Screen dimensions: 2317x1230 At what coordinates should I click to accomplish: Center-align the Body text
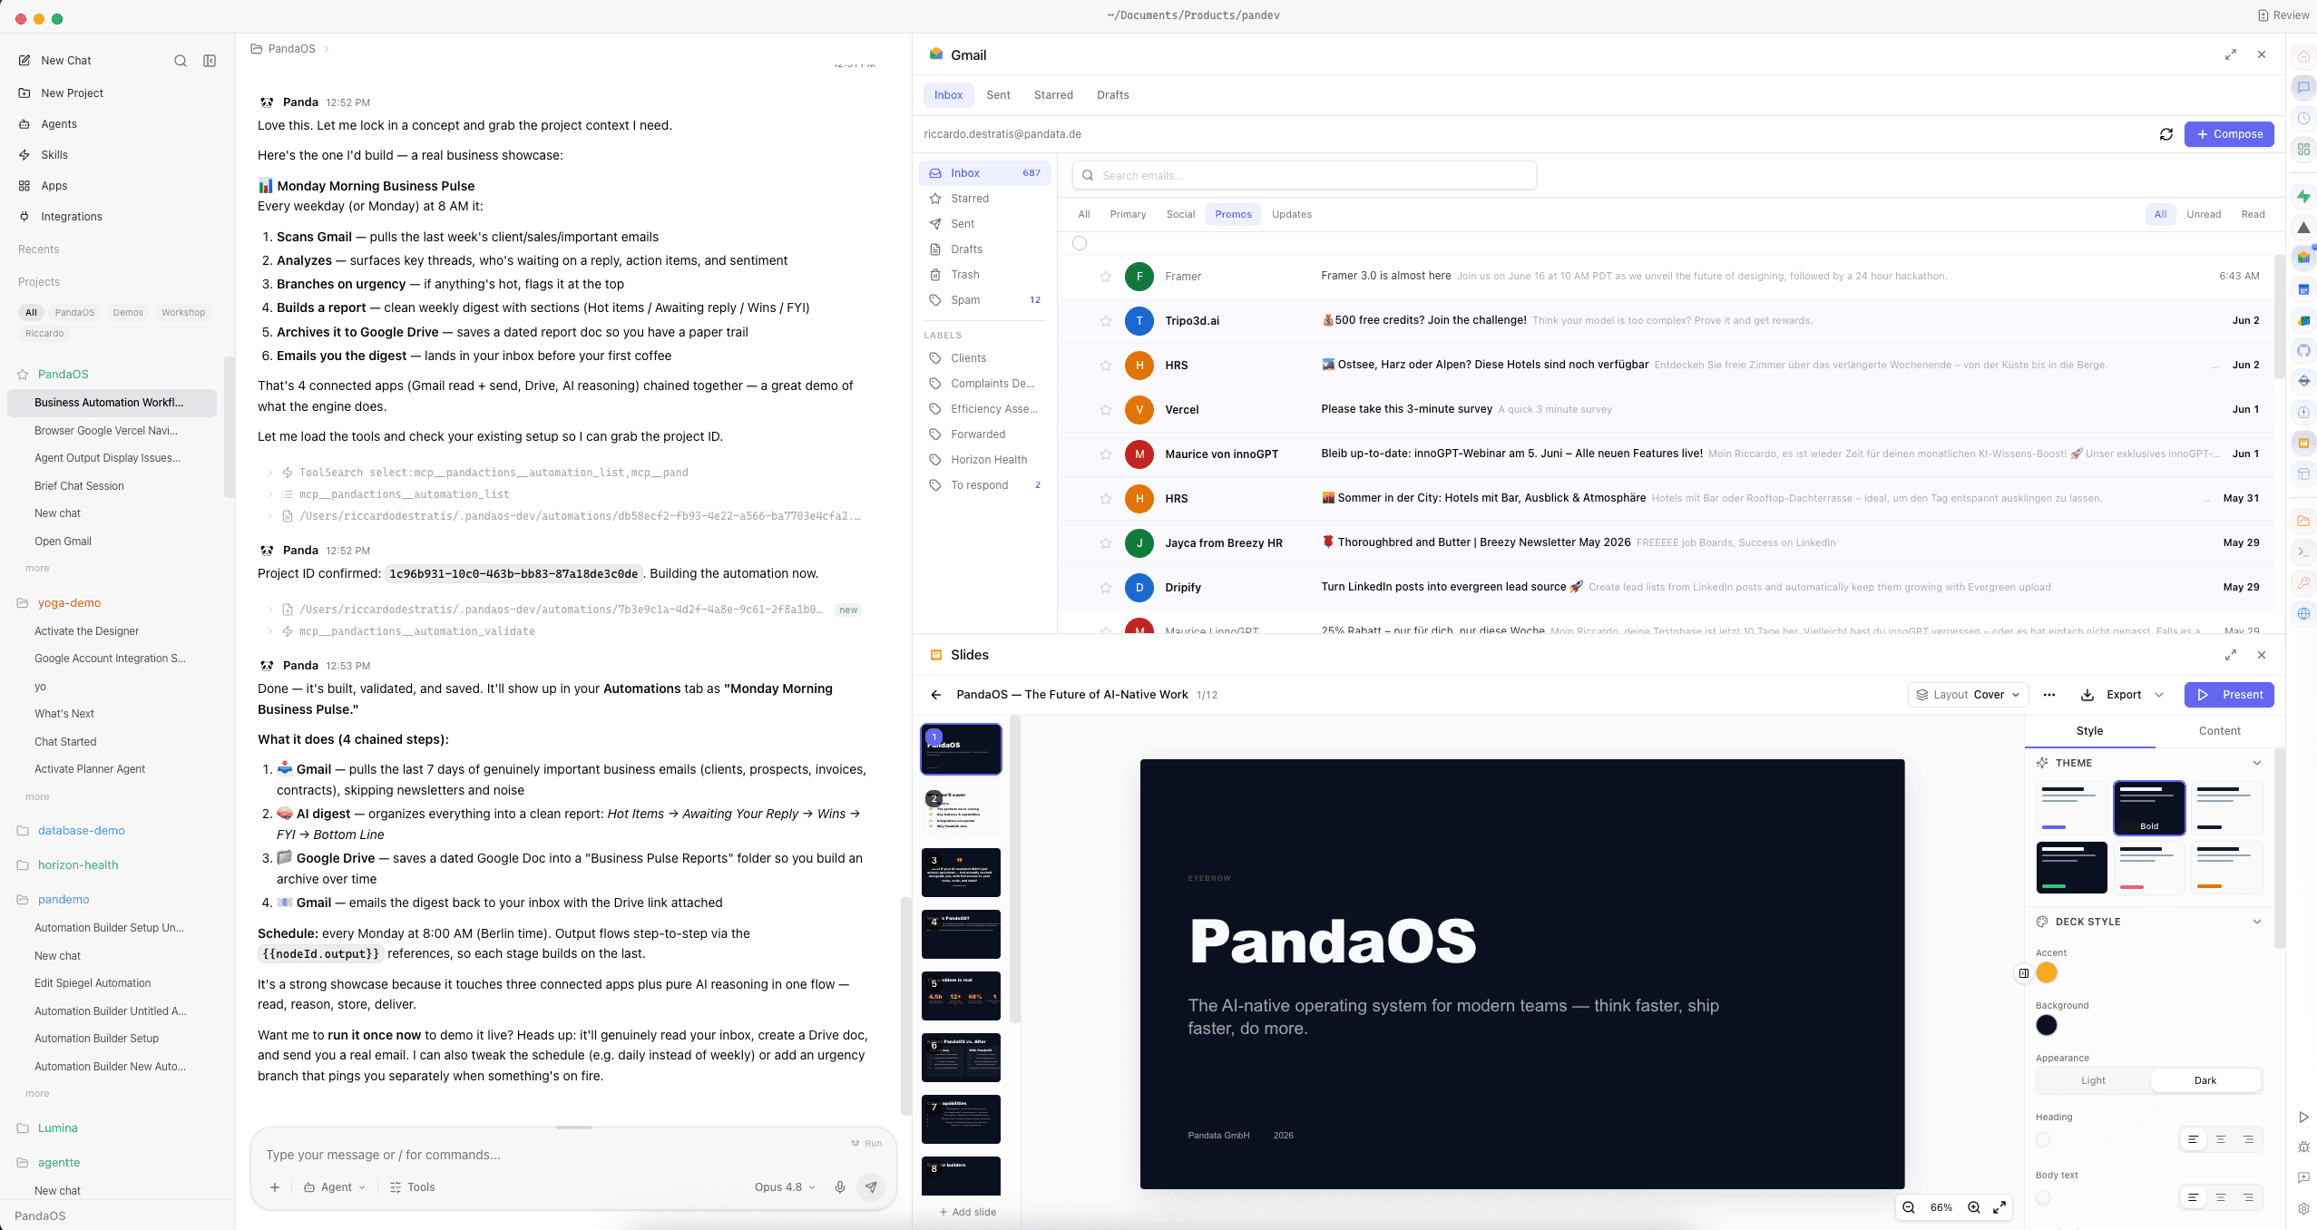click(2221, 1198)
